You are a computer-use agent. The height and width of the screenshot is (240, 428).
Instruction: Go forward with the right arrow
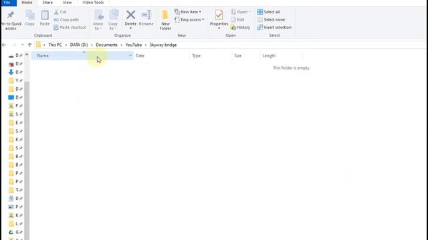click(14, 45)
